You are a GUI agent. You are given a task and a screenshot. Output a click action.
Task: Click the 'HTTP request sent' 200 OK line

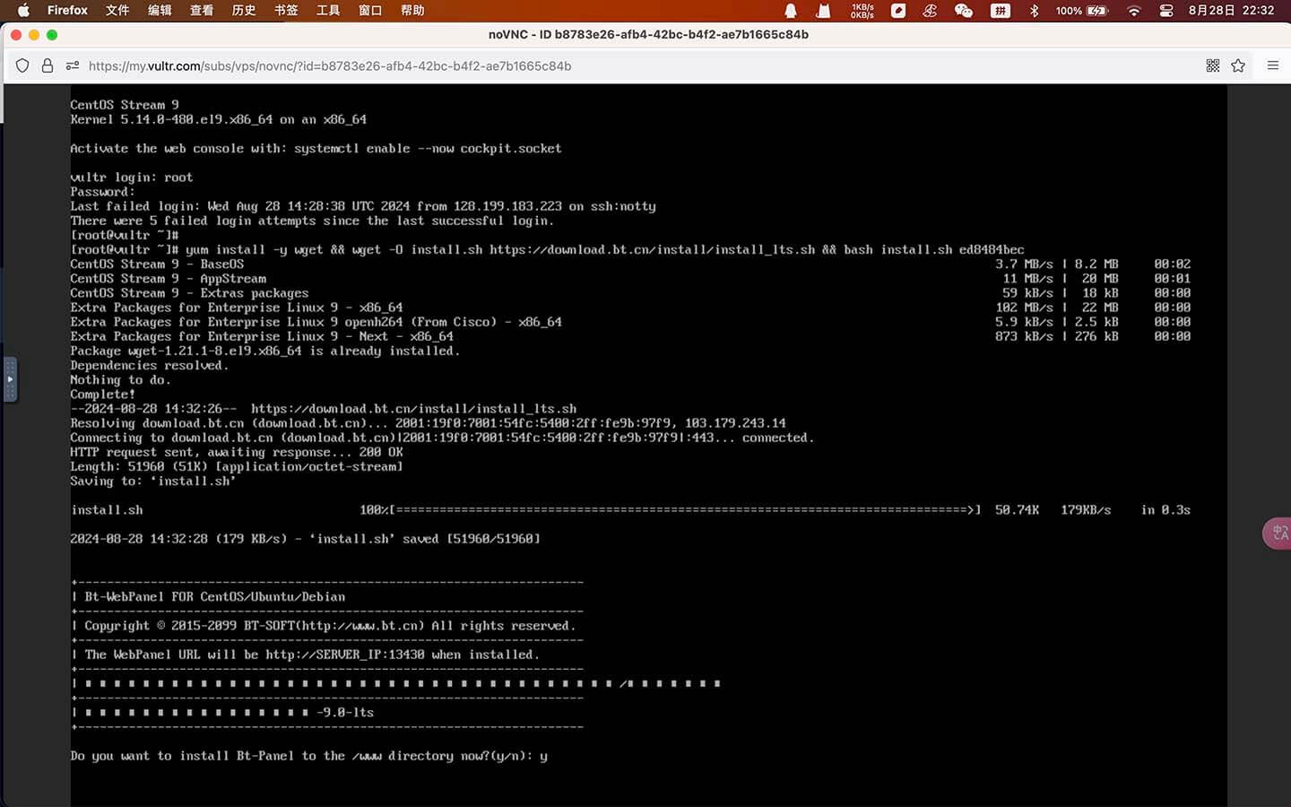tap(237, 453)
